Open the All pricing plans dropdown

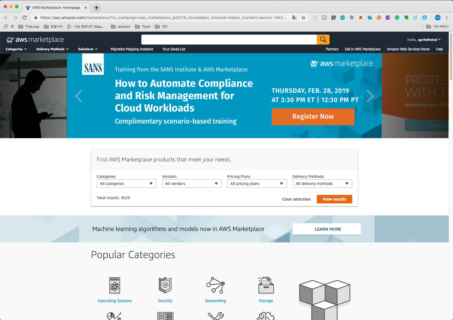tap(257, 184)
